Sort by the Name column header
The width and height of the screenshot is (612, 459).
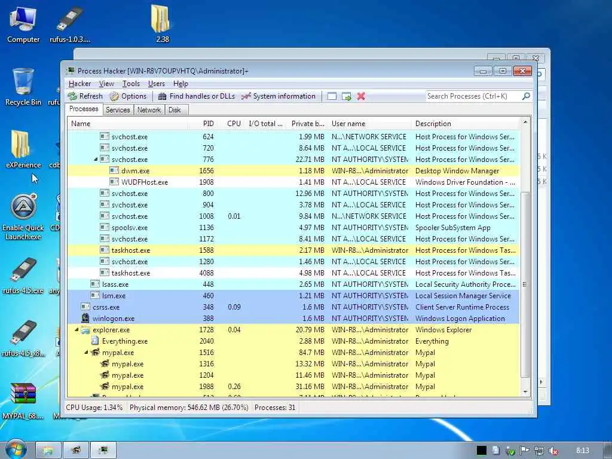(x=127, y=124)
